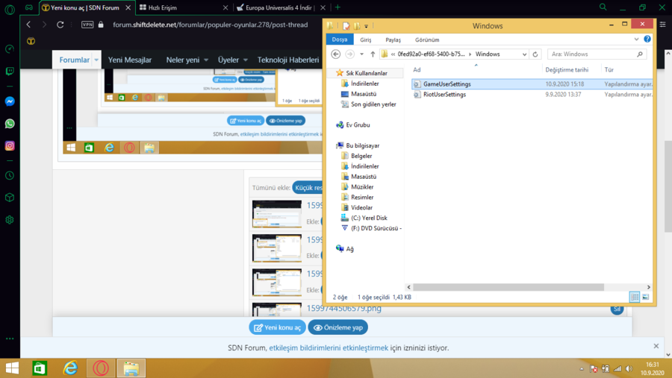Reload the forum page

[x=60, y=25]
